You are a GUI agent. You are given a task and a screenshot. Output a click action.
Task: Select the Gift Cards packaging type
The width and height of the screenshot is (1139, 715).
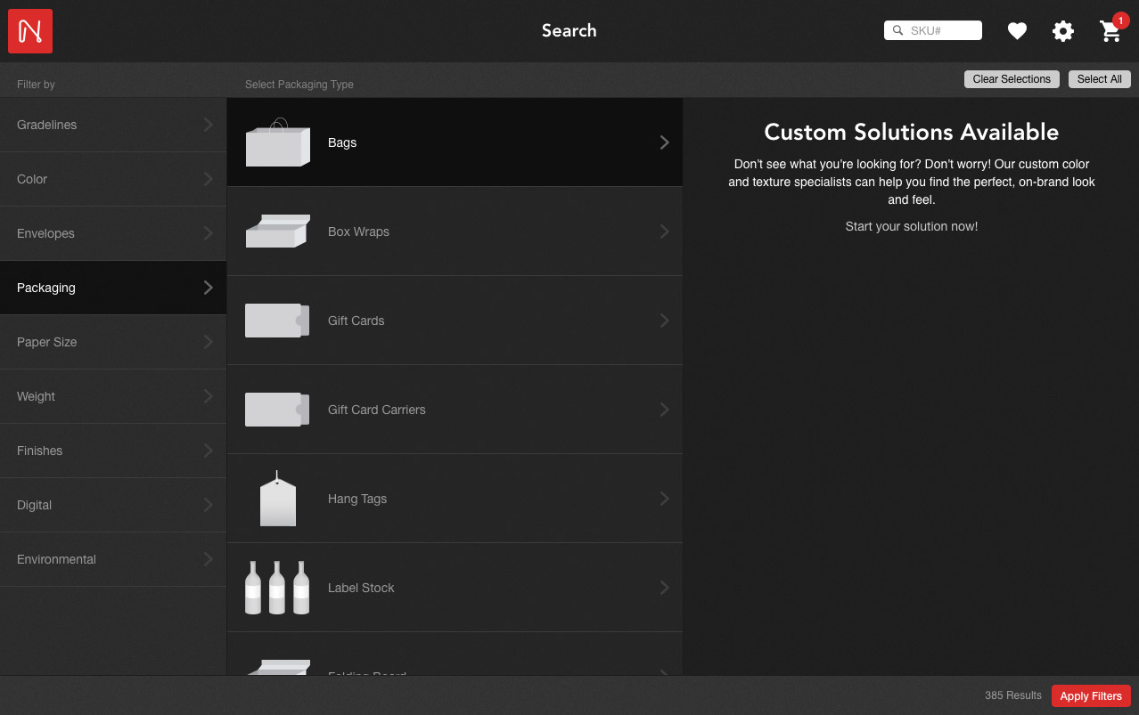(x=455, y=320)
